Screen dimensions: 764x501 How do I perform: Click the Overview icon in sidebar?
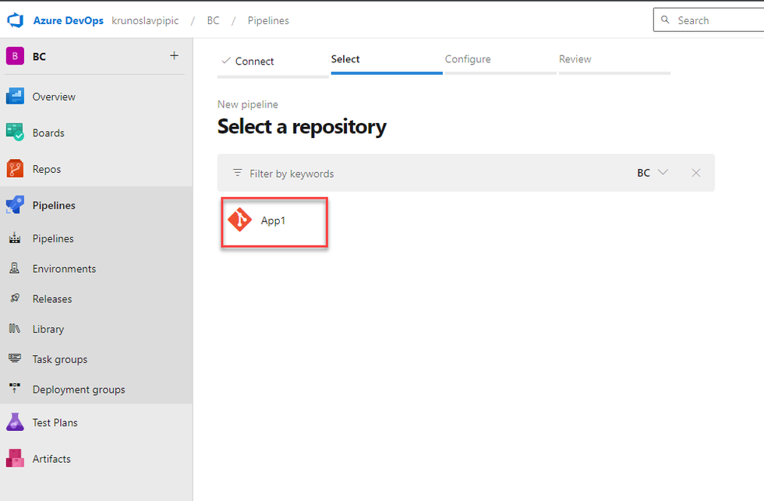(x=15, y=97)
